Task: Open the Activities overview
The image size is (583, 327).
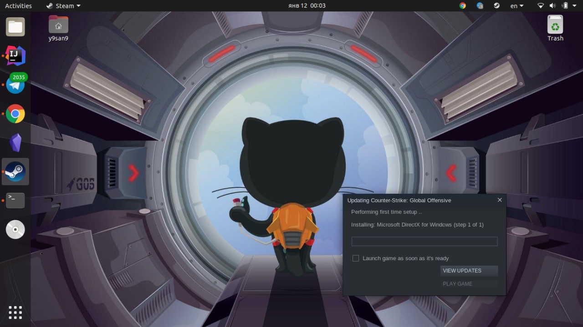Action: 18,6
